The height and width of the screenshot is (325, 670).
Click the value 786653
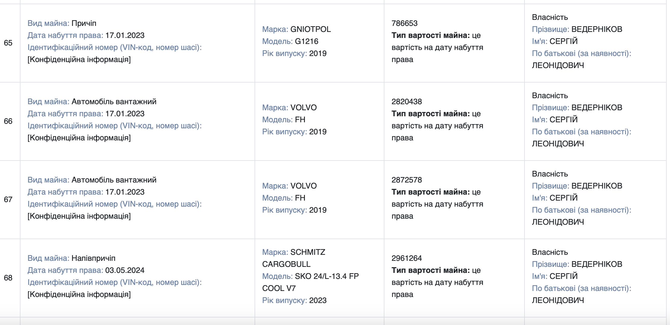click(x=405, y=23)
